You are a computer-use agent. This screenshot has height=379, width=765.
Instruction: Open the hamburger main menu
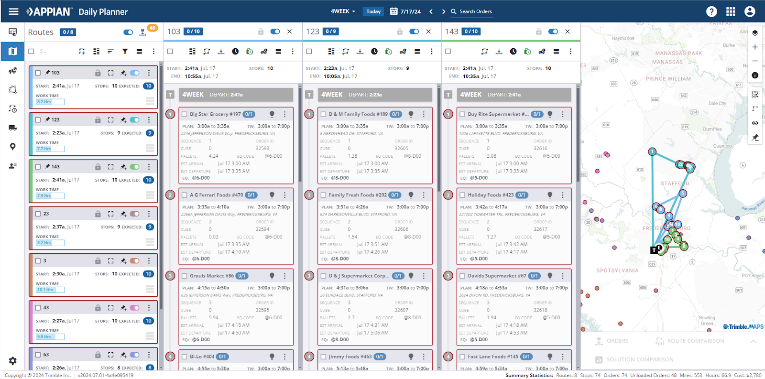tap(13, 11)
